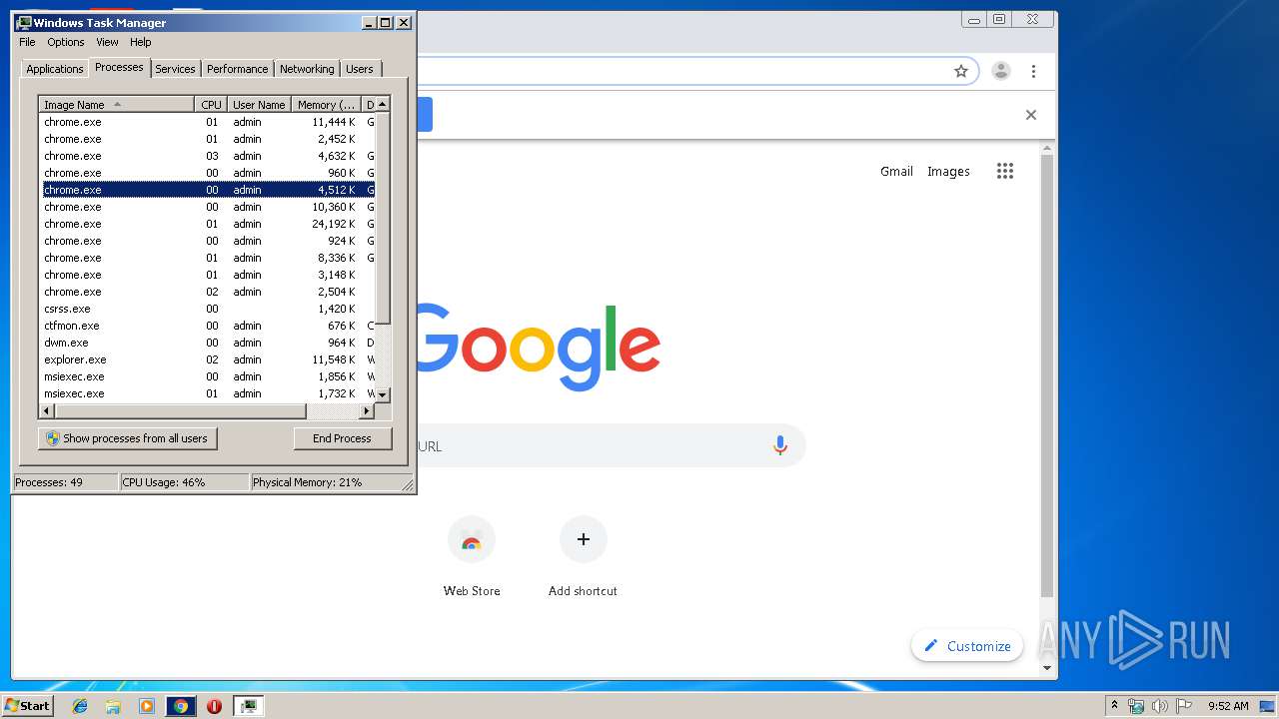
Task: Select the chrome.exe row using 11,444 K
Action: [x=207, y=122]
